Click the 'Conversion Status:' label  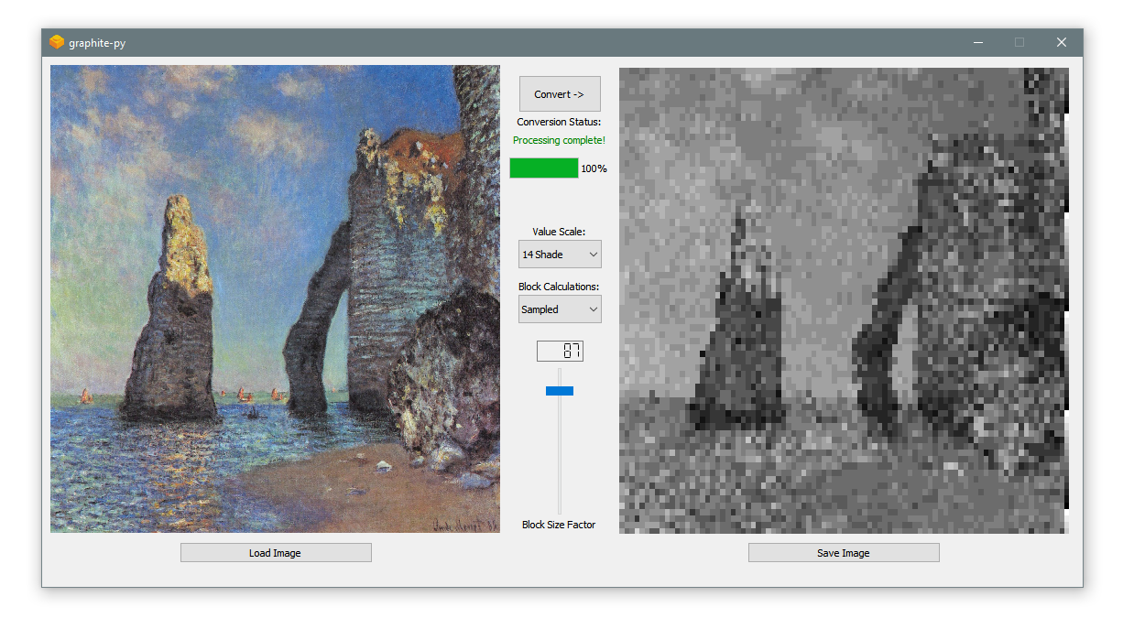(x=559, y=122)
